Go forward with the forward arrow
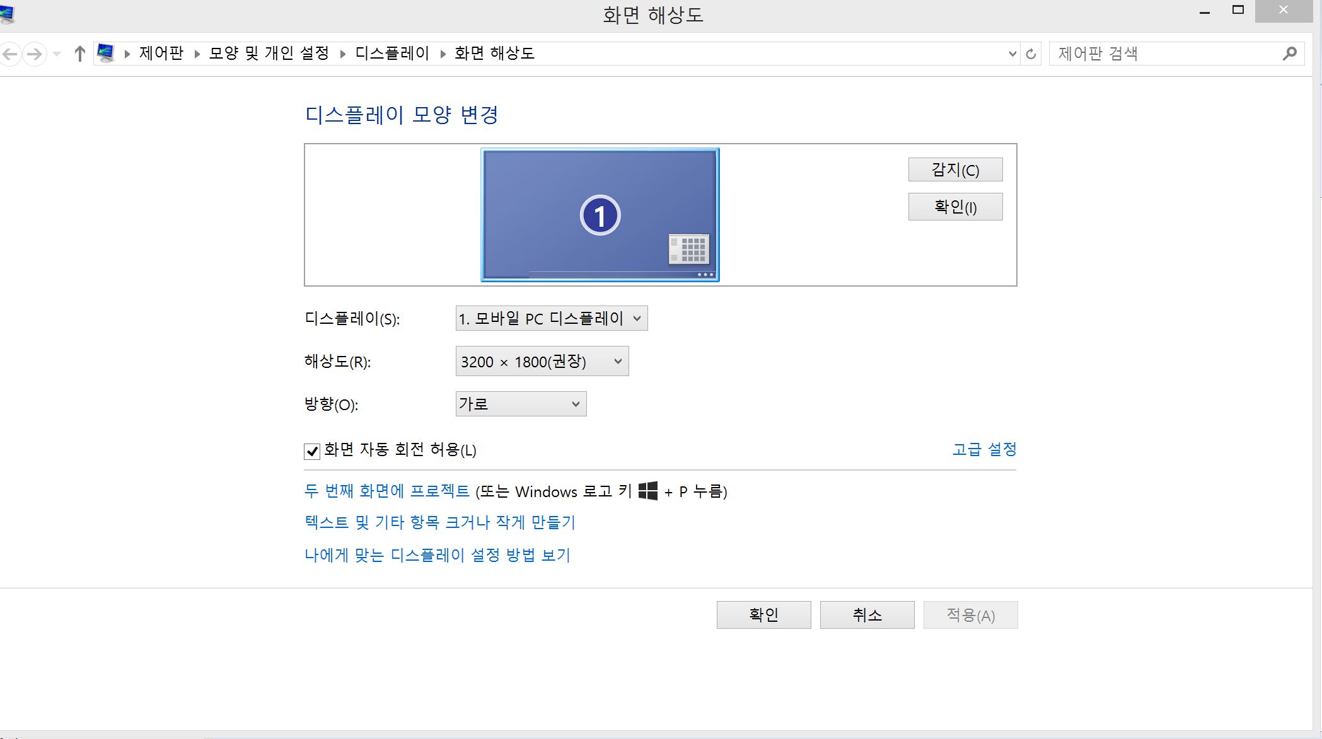Image resolution: width=1322 pixels, height=739 pixels. [x=35, y=54]
